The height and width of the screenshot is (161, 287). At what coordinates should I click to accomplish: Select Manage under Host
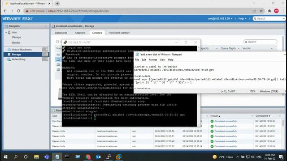pyautogui.click(x=16, y=37)
